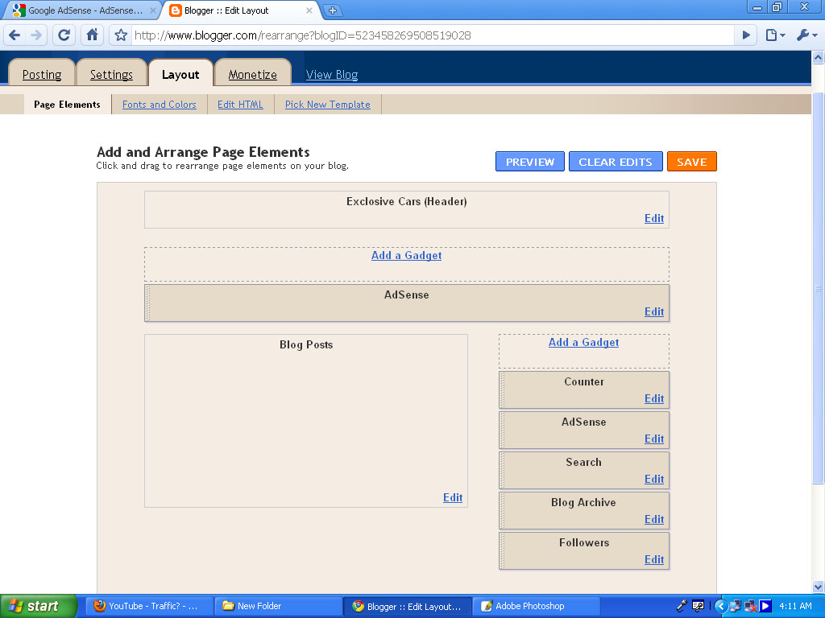Open a new browser tab with plus button

point(333,10)
